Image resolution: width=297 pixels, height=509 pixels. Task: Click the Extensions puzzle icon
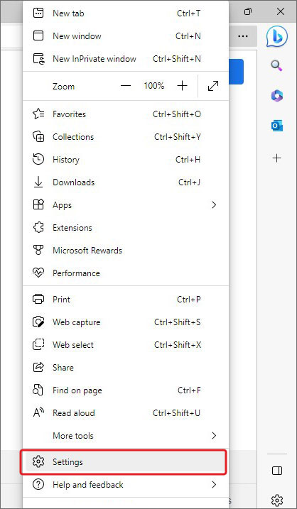38,228
